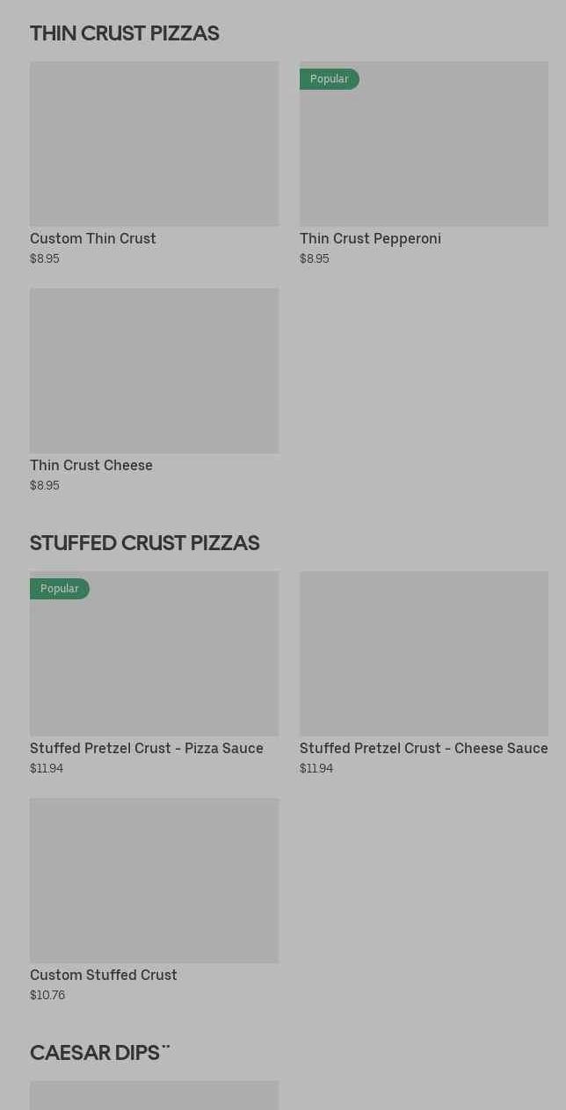Open Stuffed Pretzel Crust - Cheese Sauce title
Image resolution: width=566 pixels, height=1110 pixels.
(424, 748)
